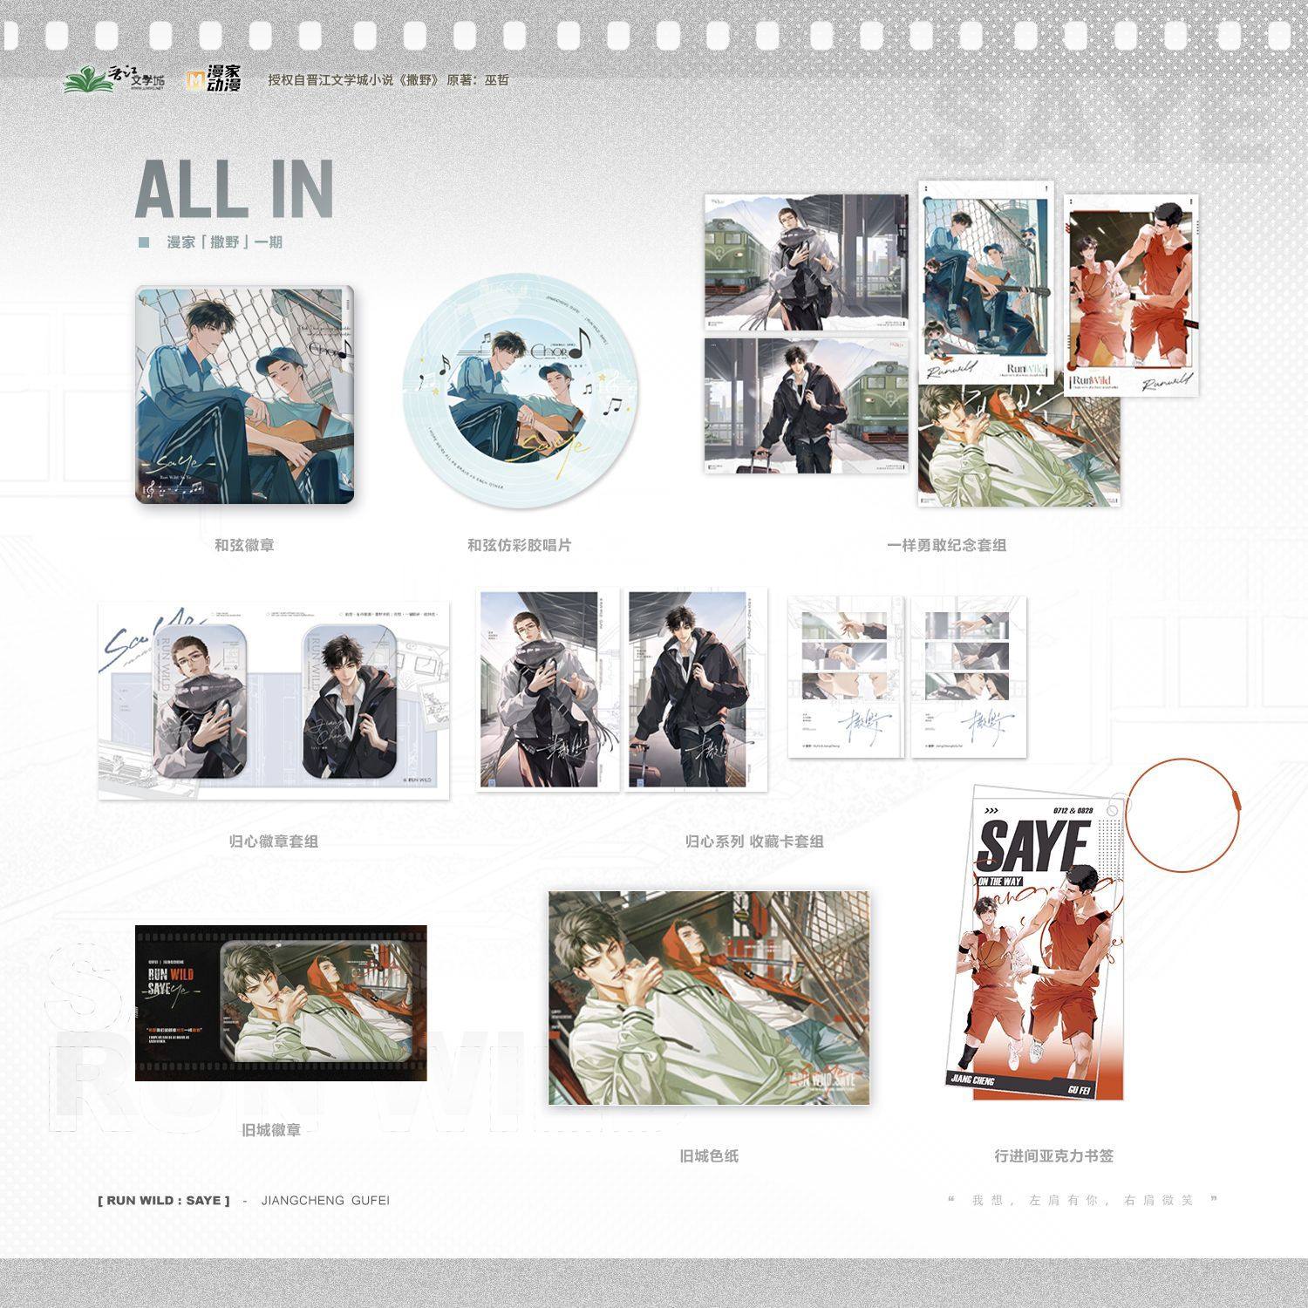Image resolution: width=1308 pixels, height=1308 pixels.
Task: Open collector card of glasses boy with scarf
Action: pos(548,690)
